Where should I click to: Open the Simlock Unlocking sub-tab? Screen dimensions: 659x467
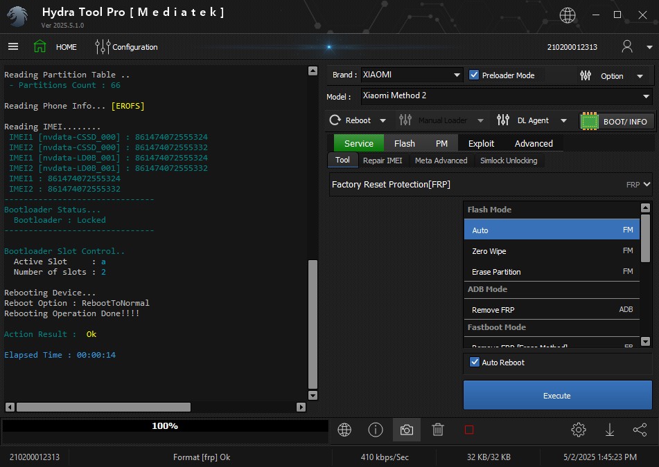pos(509,161)
